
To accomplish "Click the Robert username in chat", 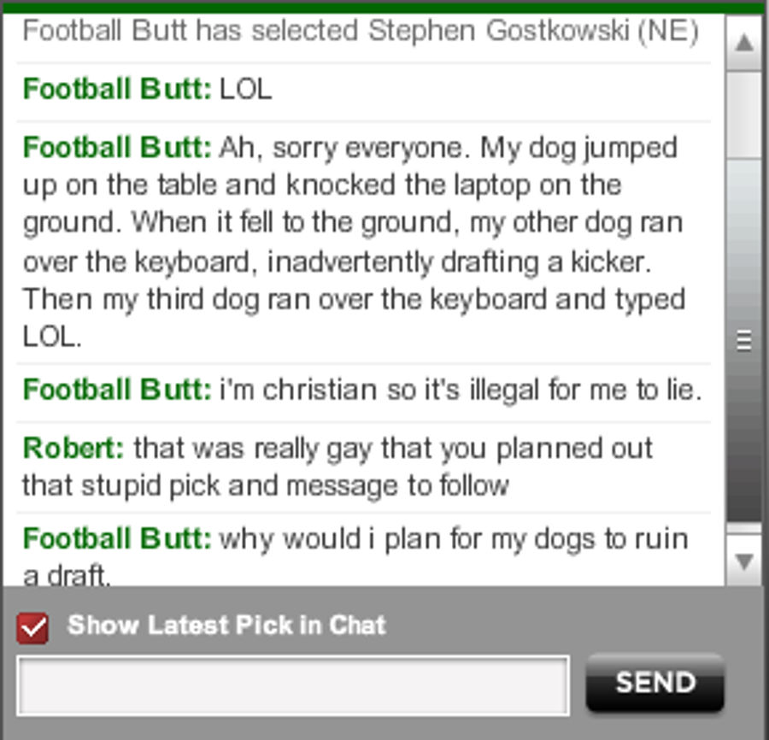I will 73,448.
